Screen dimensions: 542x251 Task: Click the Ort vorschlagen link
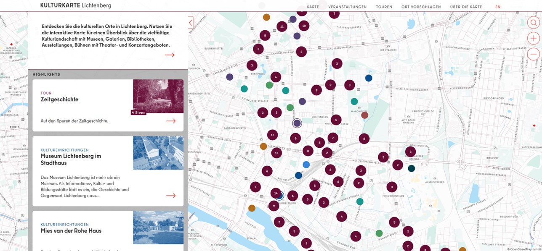[421, 7]
